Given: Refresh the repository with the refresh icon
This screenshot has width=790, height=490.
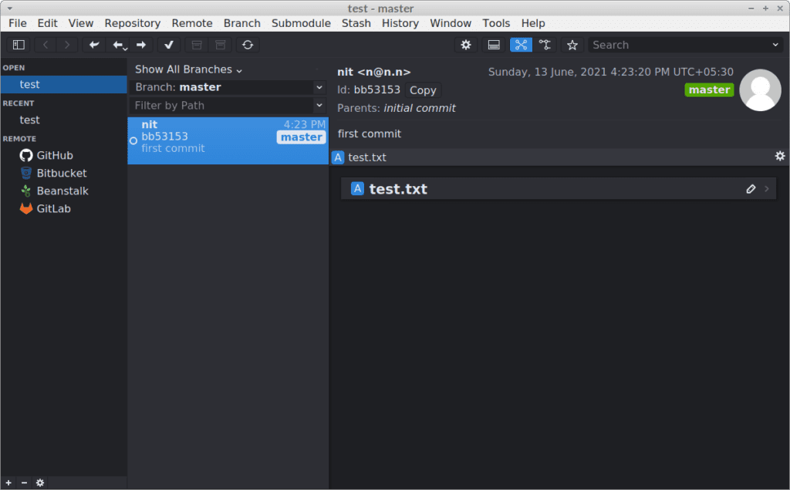Looking at the screenshot, I should (x=247, y=45).
